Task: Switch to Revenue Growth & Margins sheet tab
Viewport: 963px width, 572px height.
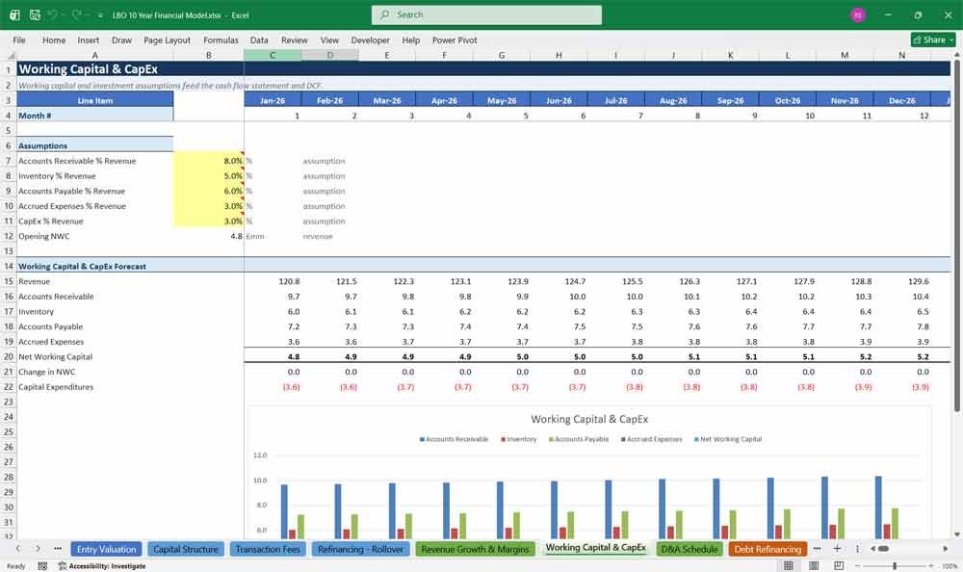Action: [x=475, y=549]
